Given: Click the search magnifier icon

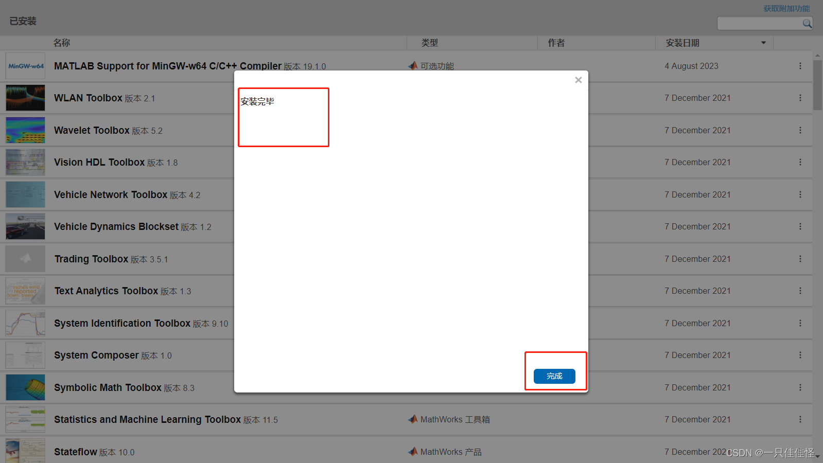Looking at the screenshot, I should [x=807, y=23].
